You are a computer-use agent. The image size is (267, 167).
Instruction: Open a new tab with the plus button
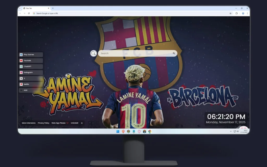pyautogui.click(x=53, y=8)
